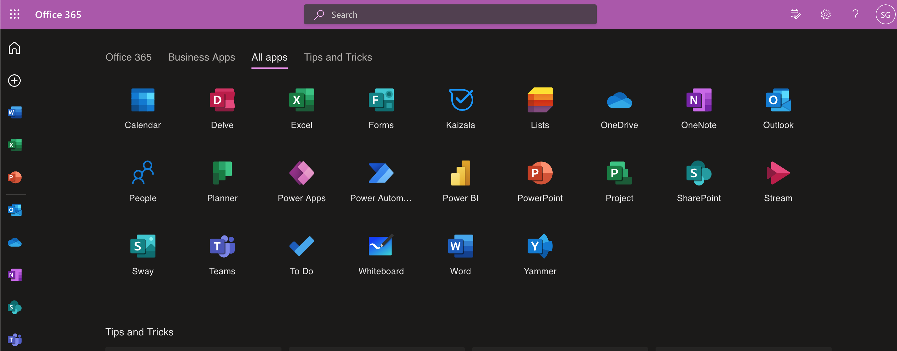
Task: Switch to the Office 365 tab
Action: tap(129, 57)
